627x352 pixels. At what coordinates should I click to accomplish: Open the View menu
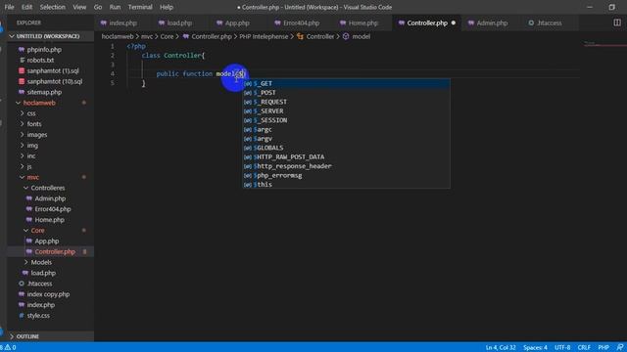coord(79,7)
